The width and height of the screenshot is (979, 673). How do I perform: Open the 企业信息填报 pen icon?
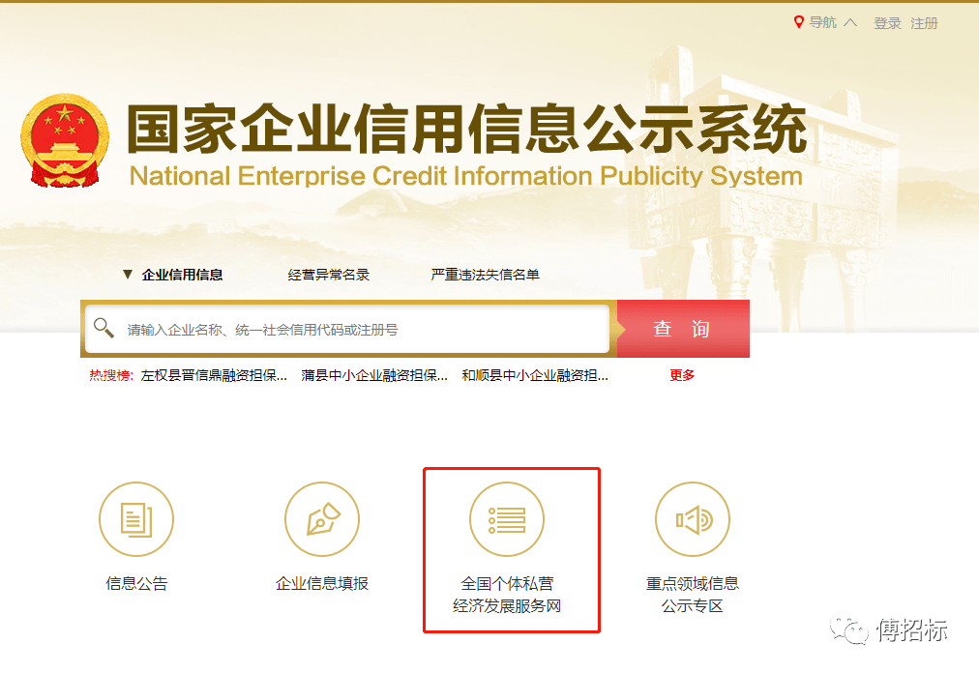coord(322,519)
